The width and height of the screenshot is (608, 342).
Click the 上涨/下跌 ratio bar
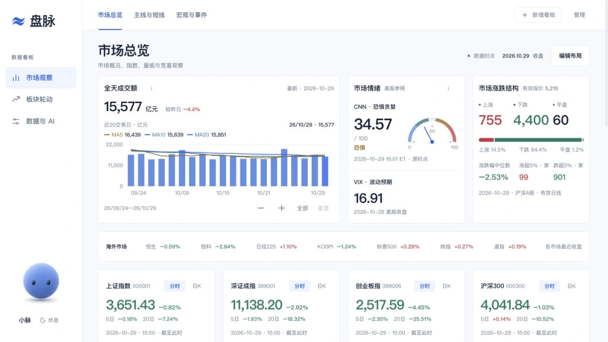[531, 140]
